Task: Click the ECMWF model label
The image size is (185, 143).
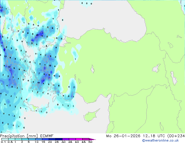Action: click(x=47, y=136)
